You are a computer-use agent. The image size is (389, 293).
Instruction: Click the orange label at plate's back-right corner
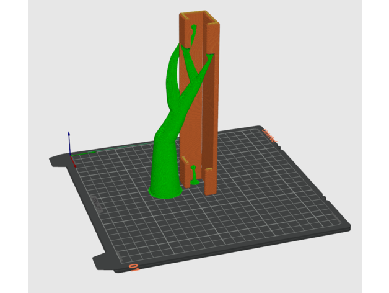point(271,134)
